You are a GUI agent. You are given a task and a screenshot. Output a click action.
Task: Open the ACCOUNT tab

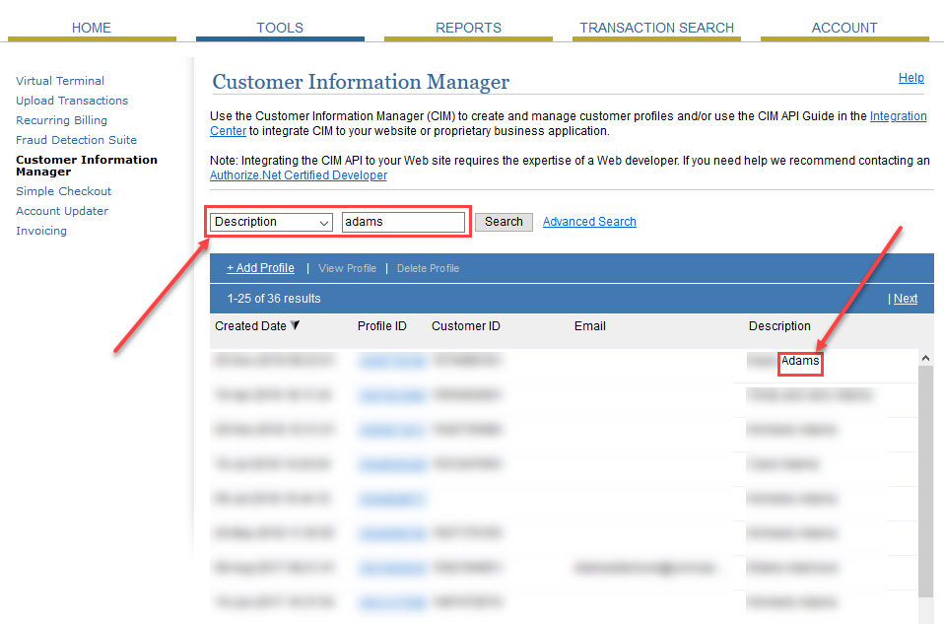[844, 28]
